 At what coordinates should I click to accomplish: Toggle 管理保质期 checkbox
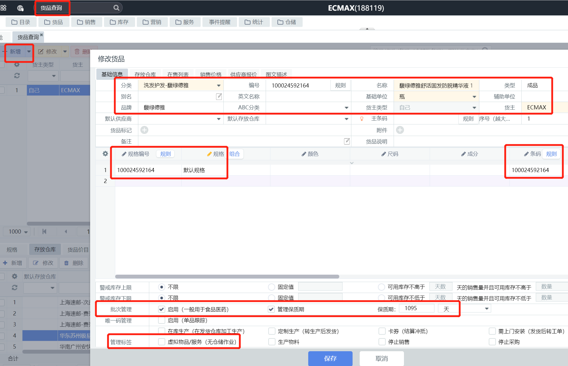click(271, 309)
